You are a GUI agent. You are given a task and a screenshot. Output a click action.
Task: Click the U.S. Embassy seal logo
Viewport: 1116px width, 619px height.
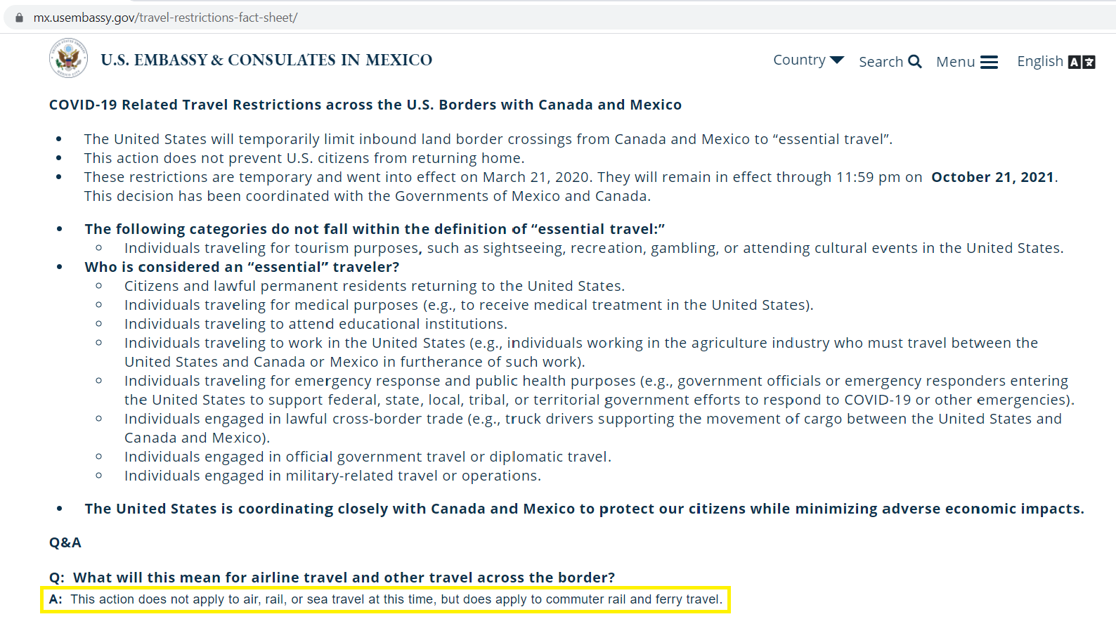tap(68, 58)
